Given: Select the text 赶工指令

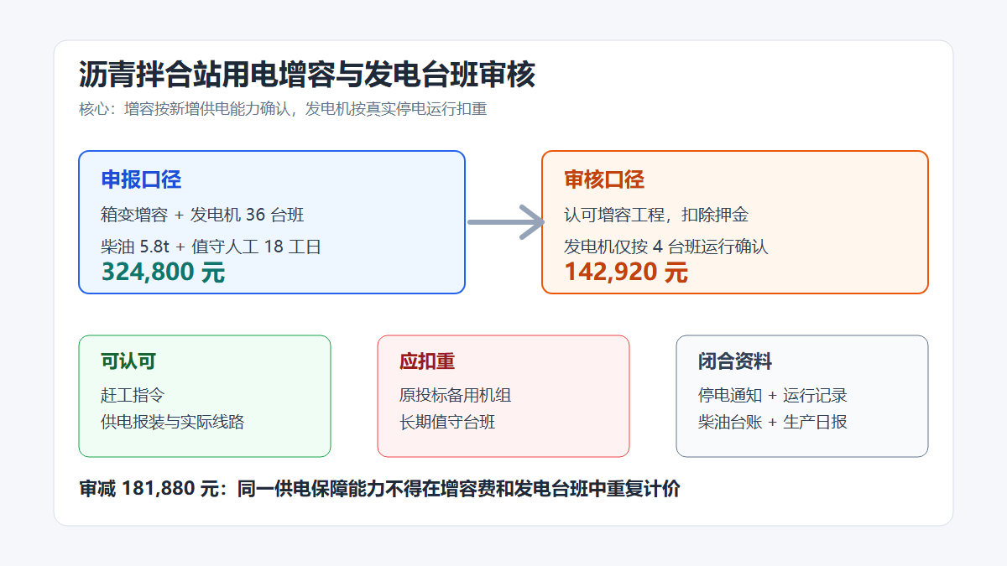Looking at the screenshot, I should [131, 395].
